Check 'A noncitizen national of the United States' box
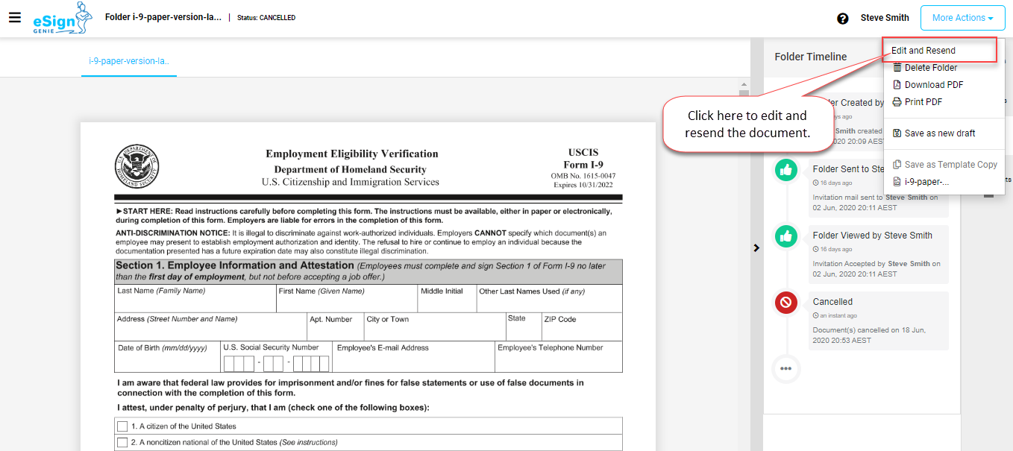This screenshot has height=451, width=1013. click(122, 443)
